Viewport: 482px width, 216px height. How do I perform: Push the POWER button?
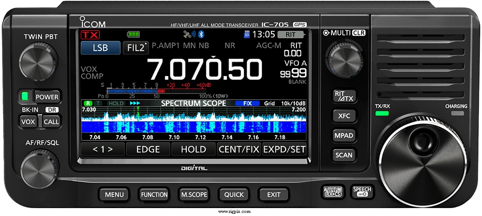point(47,97)
